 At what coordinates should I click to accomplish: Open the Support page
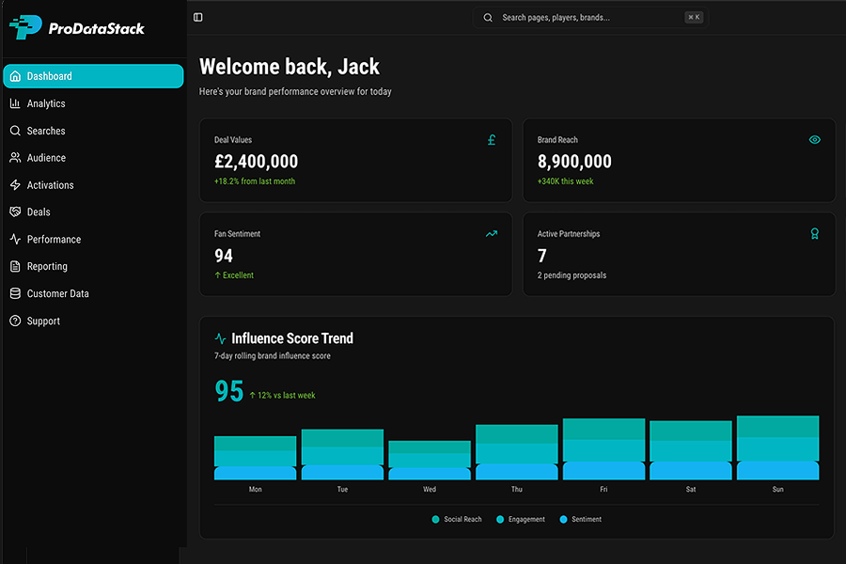(43, 321)
